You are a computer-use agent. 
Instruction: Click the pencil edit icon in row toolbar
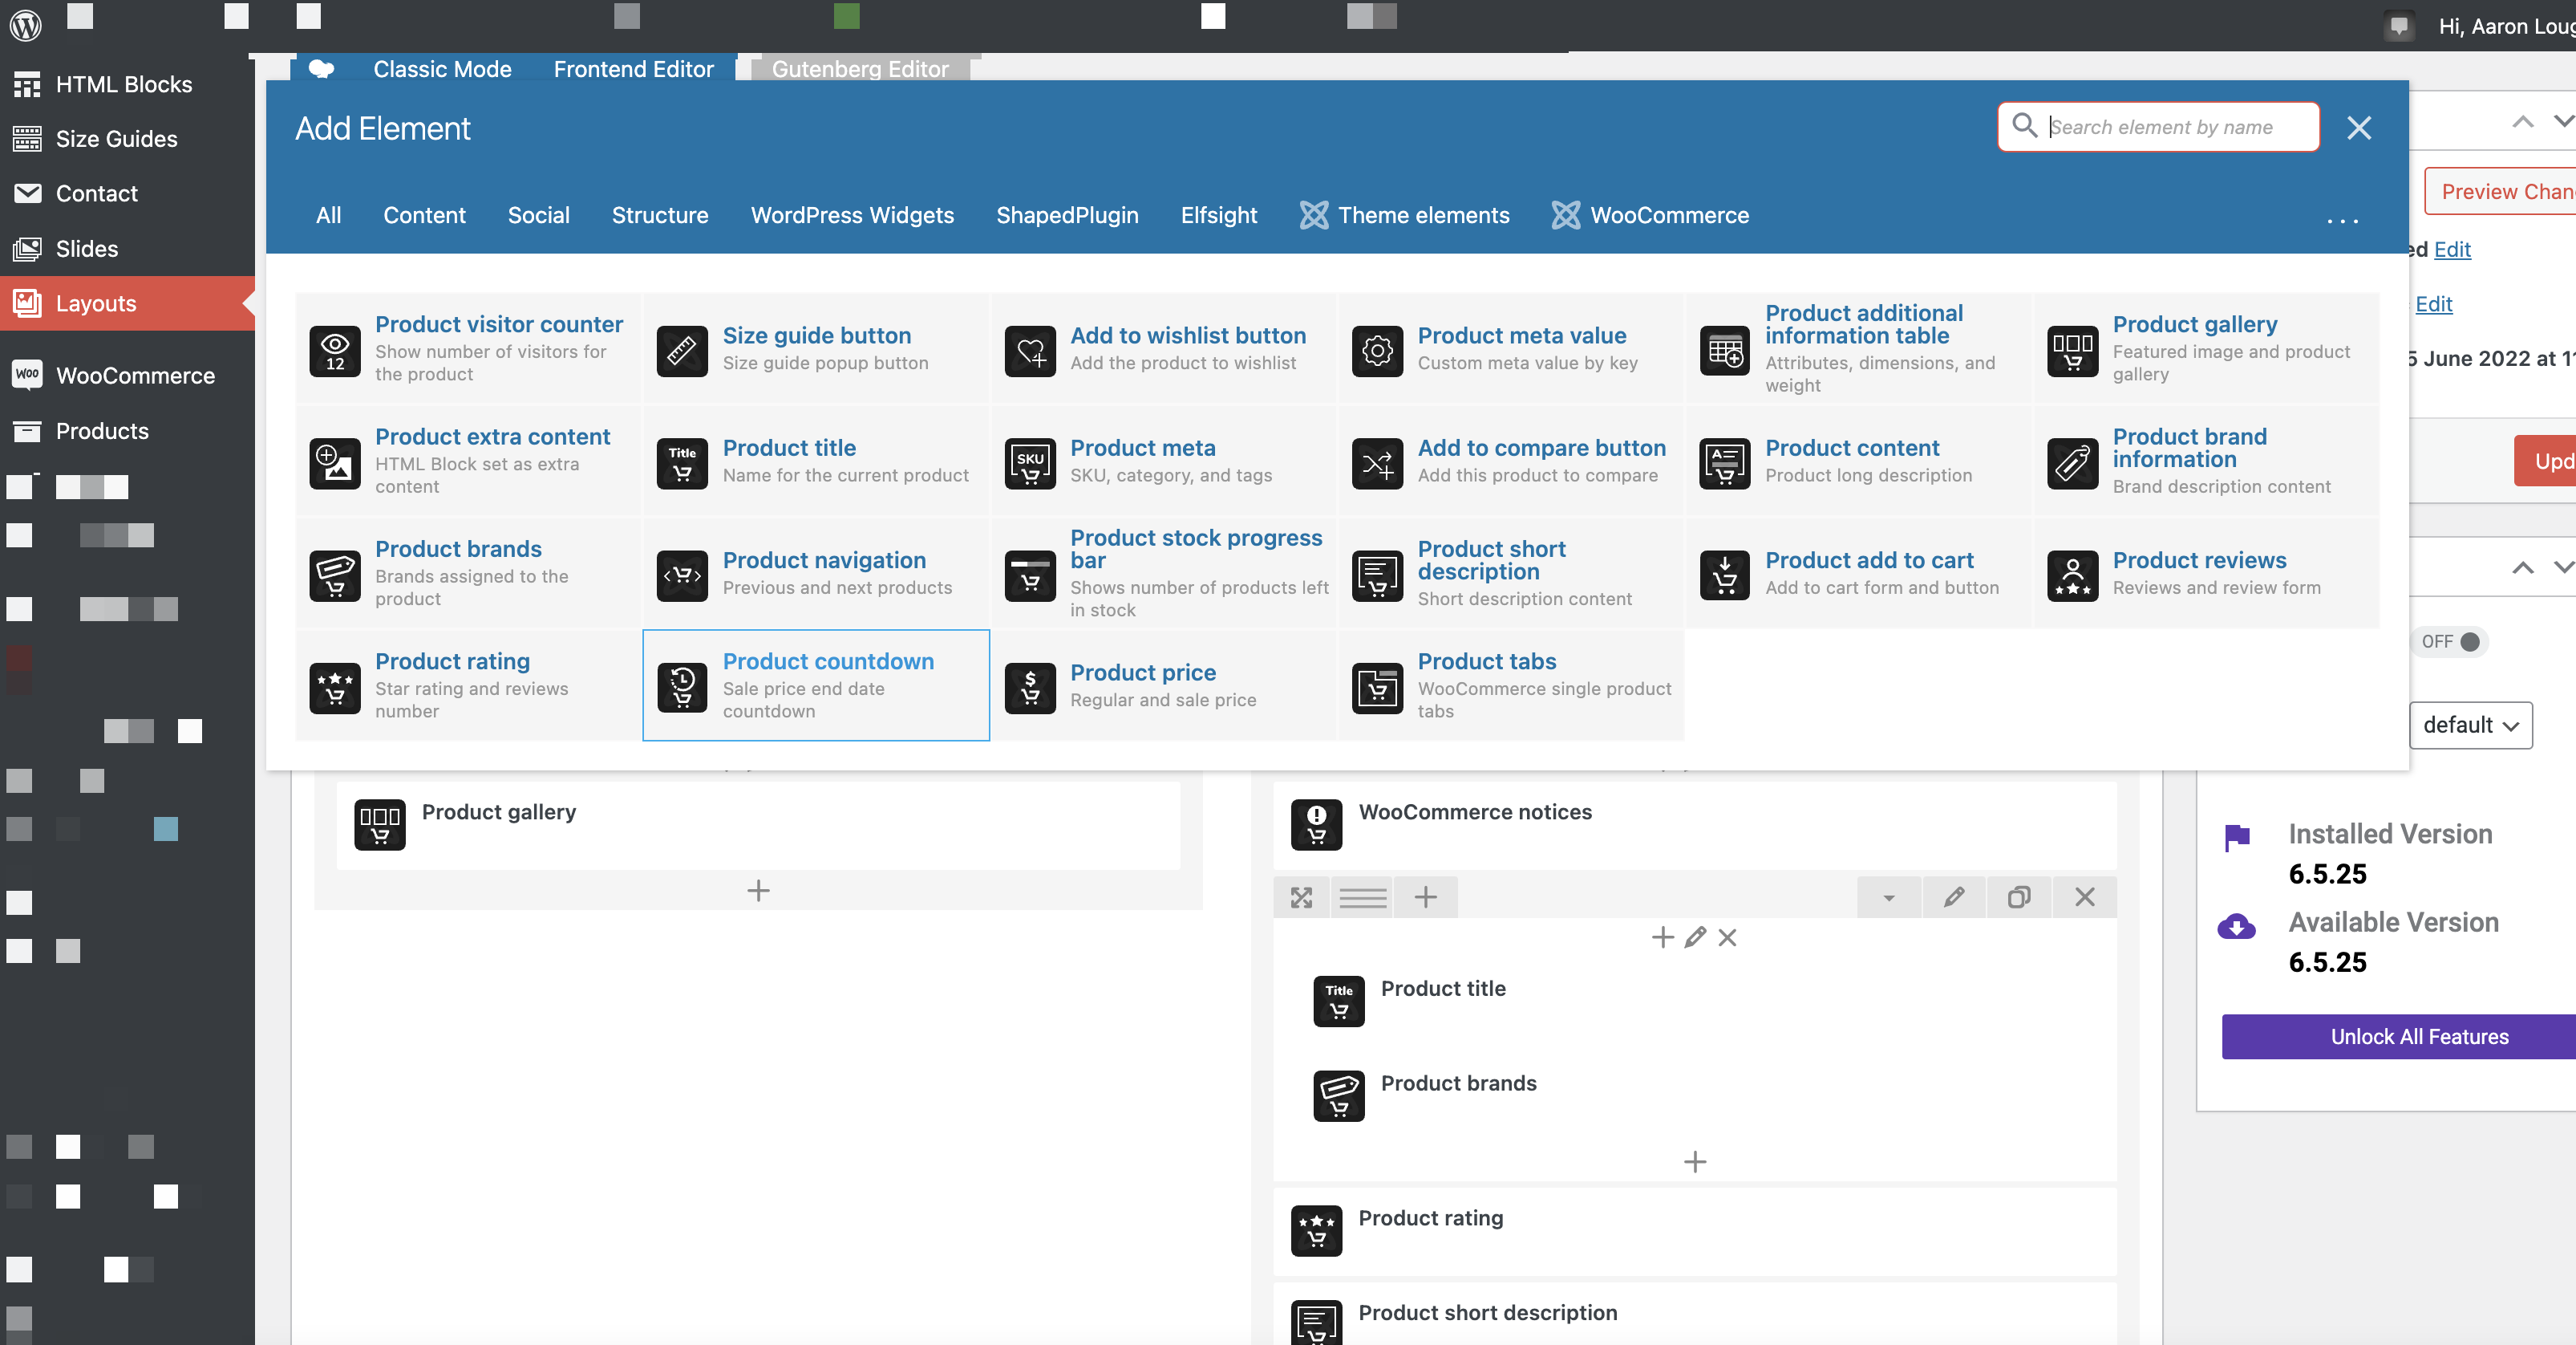tap(1953, 896)
